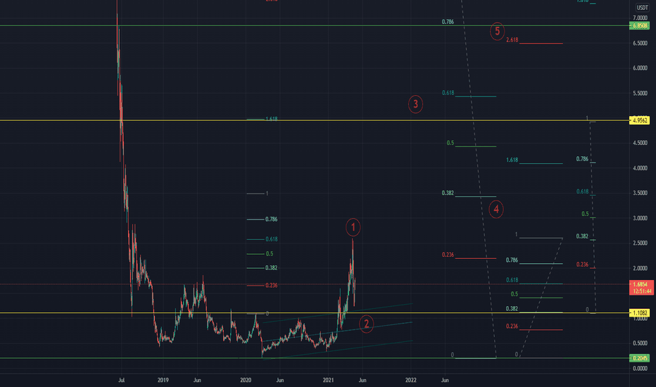Image resolution: width=656 pixels, height=387 pixels.
Task: Click the 2021 label on time axis
Action: click(x=329, y=380)
